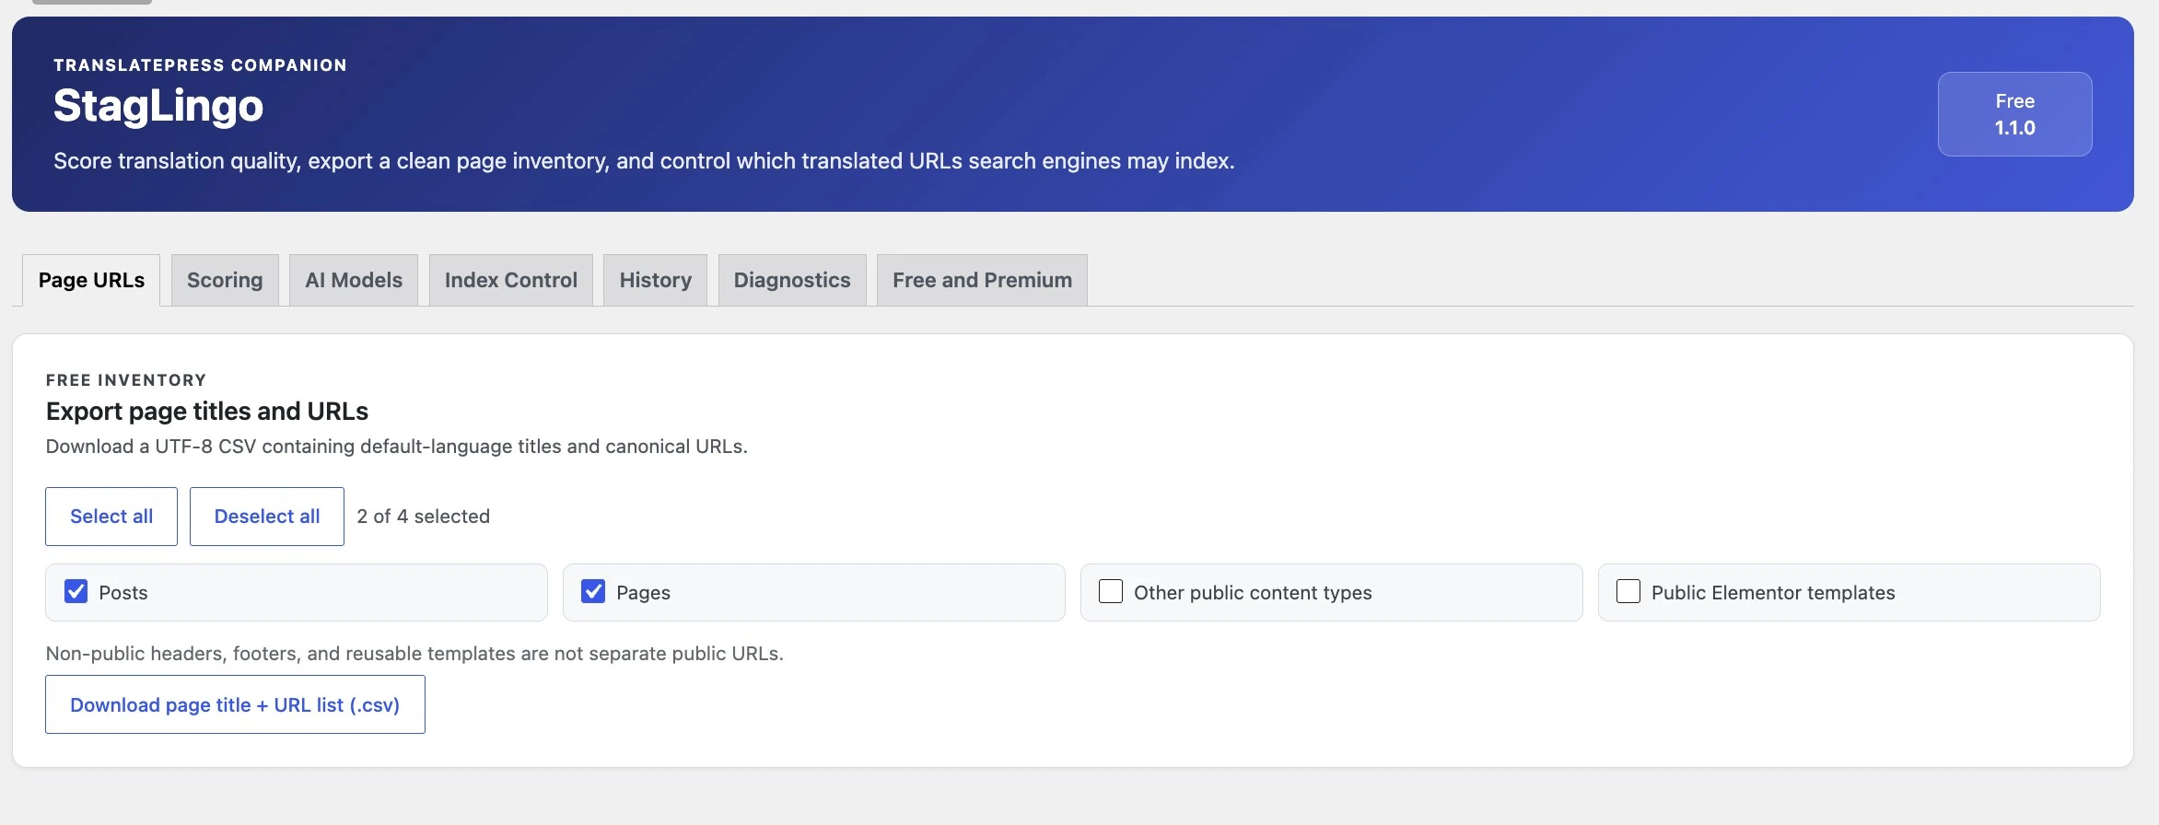This screenshot has height=825, width=2159.
Task: Click the 'Non-public headers, footers' note text
Action: (x=414, y=654)
